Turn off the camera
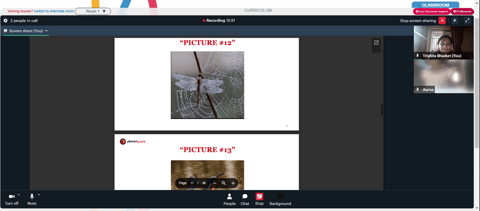Viewport: 480px width, 211px height. tap(12, 199)
